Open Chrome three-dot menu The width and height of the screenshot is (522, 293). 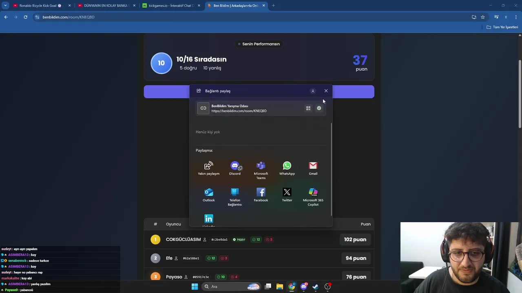(x=516, y=17)
